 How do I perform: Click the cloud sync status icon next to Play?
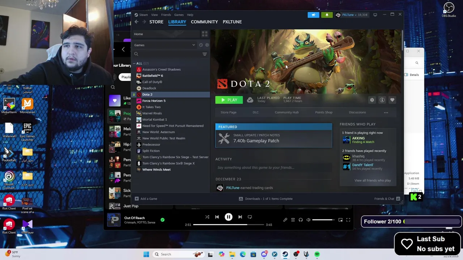(x=250, y=100)
